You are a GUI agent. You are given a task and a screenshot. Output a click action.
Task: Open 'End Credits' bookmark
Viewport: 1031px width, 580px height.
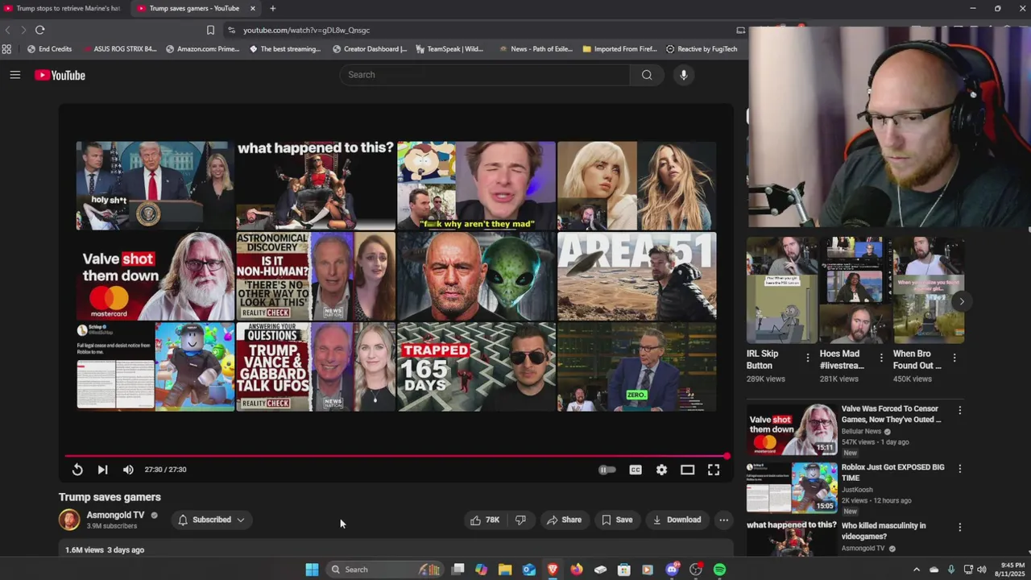tap(49, 48)
